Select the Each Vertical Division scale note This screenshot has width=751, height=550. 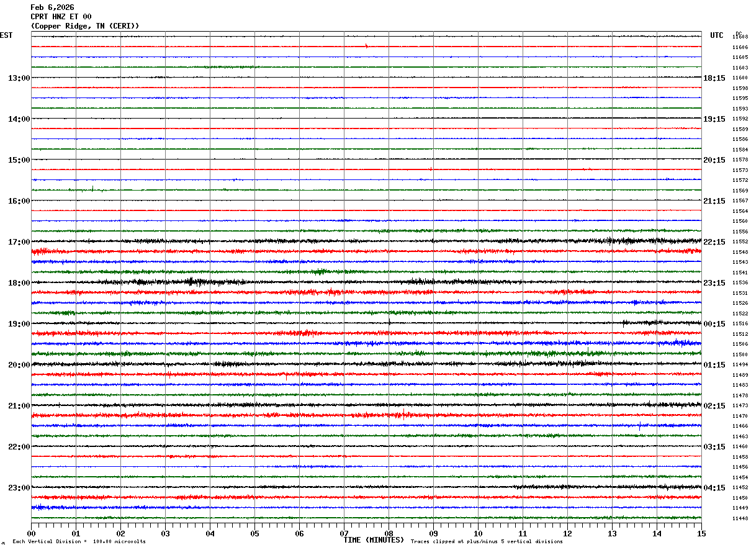(x=79, y=542)
